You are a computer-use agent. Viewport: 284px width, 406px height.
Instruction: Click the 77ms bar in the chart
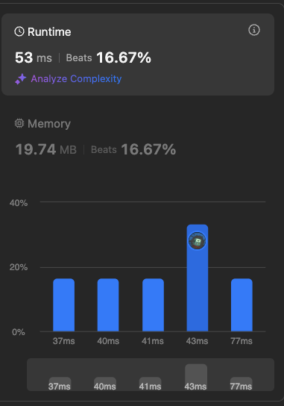(x=242, y=304)
